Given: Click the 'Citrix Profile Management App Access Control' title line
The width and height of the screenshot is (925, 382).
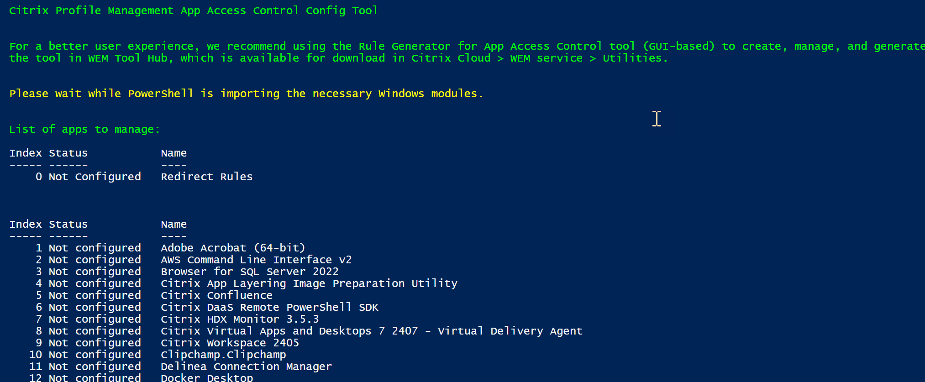Looking at the screenshot, I should pyautogui.click(x=193, y=10).
